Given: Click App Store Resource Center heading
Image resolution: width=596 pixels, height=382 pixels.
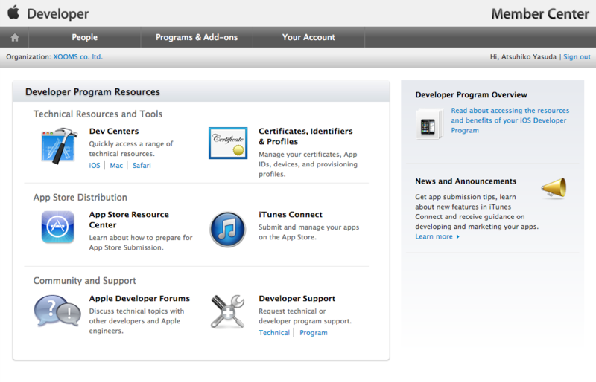Looking at the screenshot, I should tap(129, 220).
